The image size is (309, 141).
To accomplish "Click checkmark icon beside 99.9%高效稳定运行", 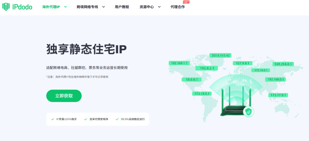I will (x=117, y=119).
